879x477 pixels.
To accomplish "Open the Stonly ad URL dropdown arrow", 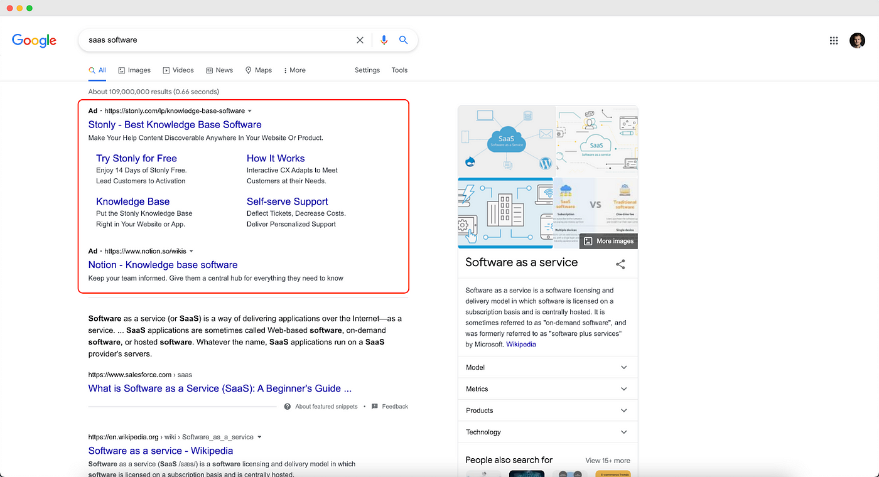I will [x=250, y=111].
